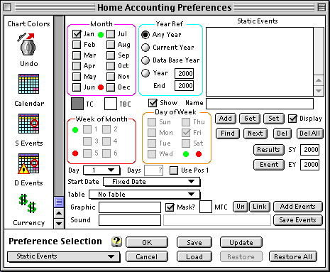Image resolution: width=330 pixels, height=272 pixels.
Task: Click the Del All button
Action: point(309,134)
